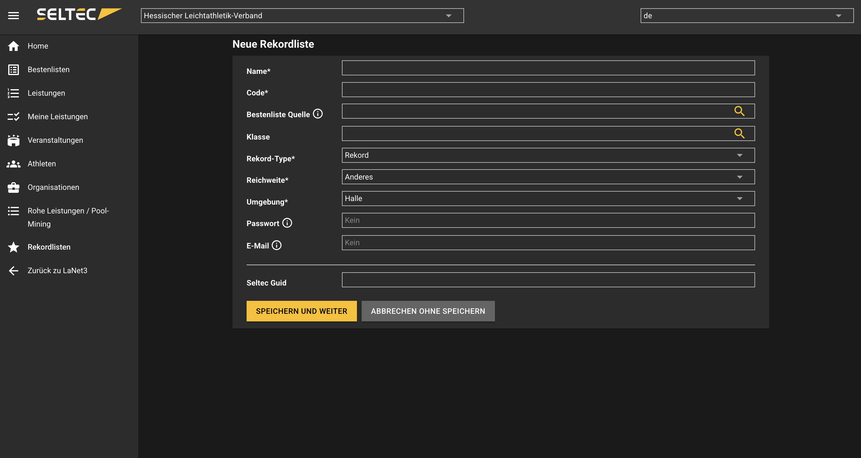Open the hamburger menu icon
Image resolution: width=861 pixels, height=458 pixels.
[x=13, y=15]
